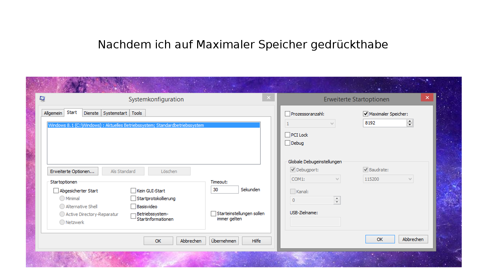Click OK in Erweiterte Startoptionen dialog
The height and width of the screenshot is (275, 489).
point(380,239)
